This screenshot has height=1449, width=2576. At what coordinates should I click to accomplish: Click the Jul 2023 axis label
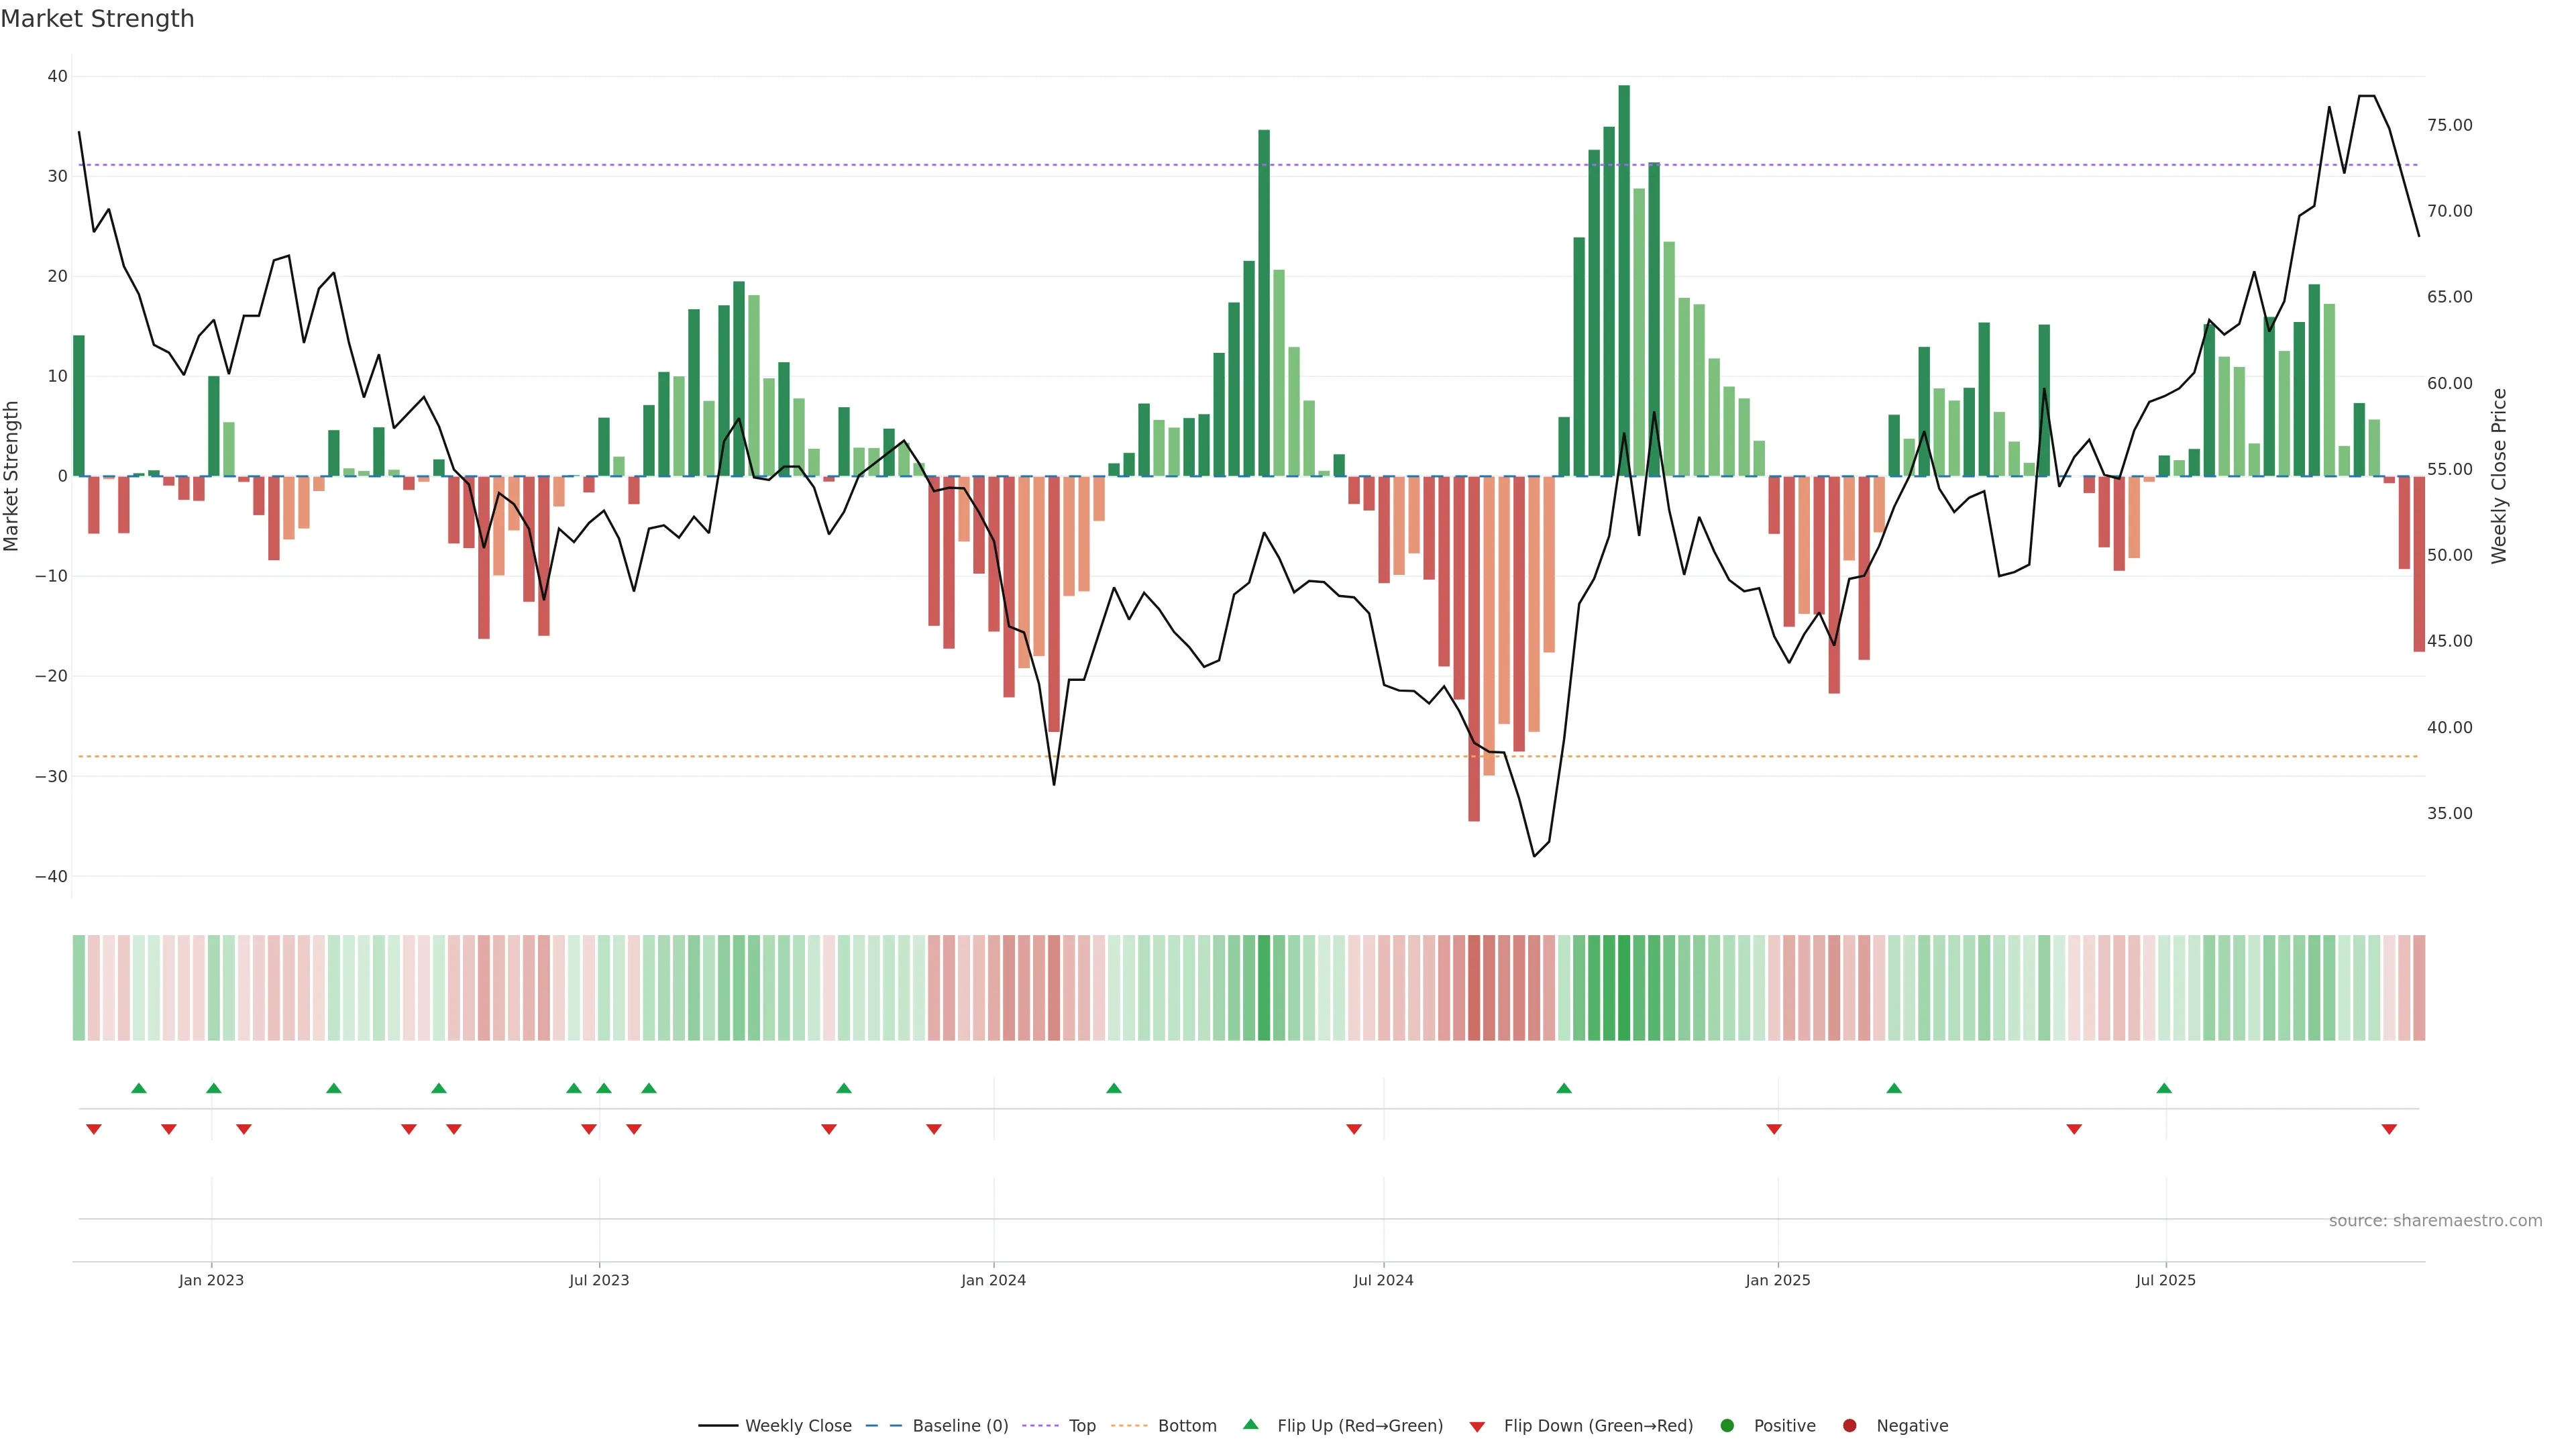(x=599, y=1280)
